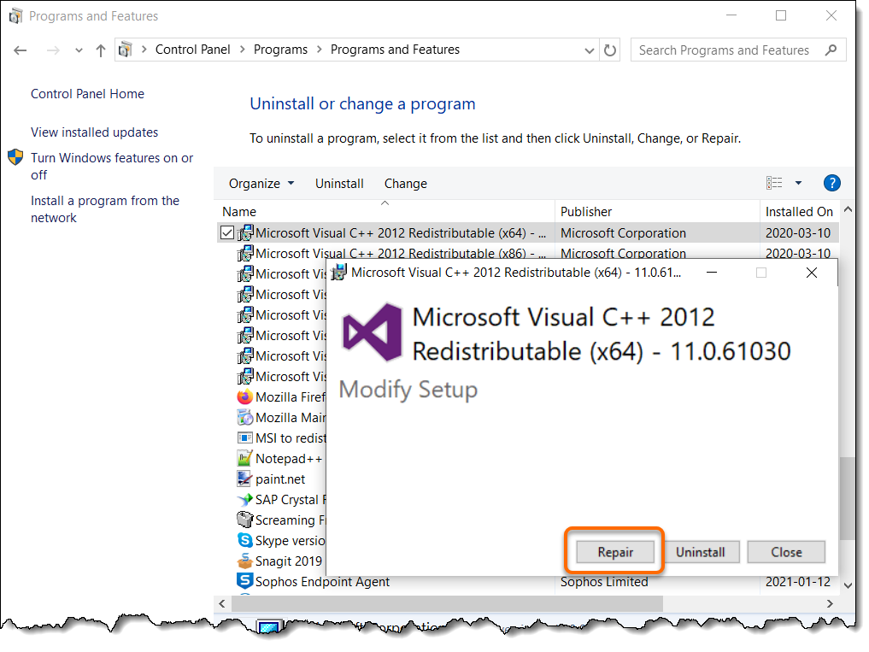This screenshot has height=652, width=869.
Task: Sort by the Name column header
Action: click(x=385, y=211)
